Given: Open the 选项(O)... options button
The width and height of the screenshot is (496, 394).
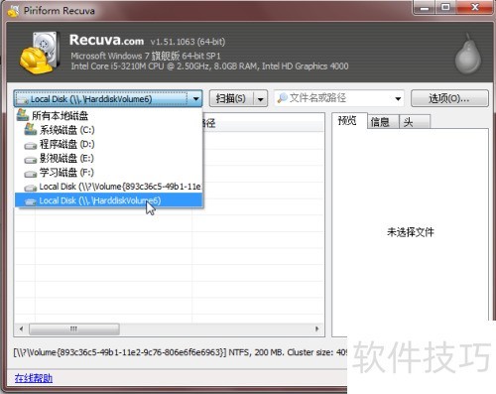Looking at the screenshot, I should coord(449,98).
